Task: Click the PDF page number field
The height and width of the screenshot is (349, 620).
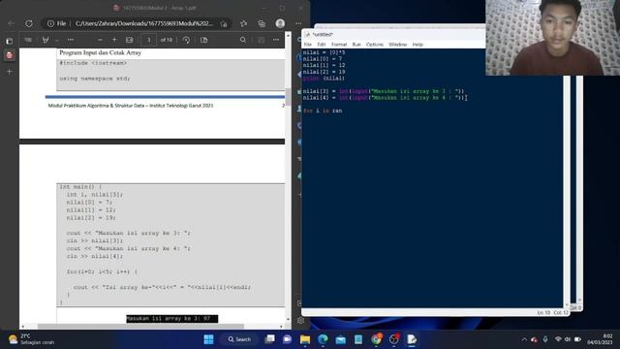Action: click(148, 40)
